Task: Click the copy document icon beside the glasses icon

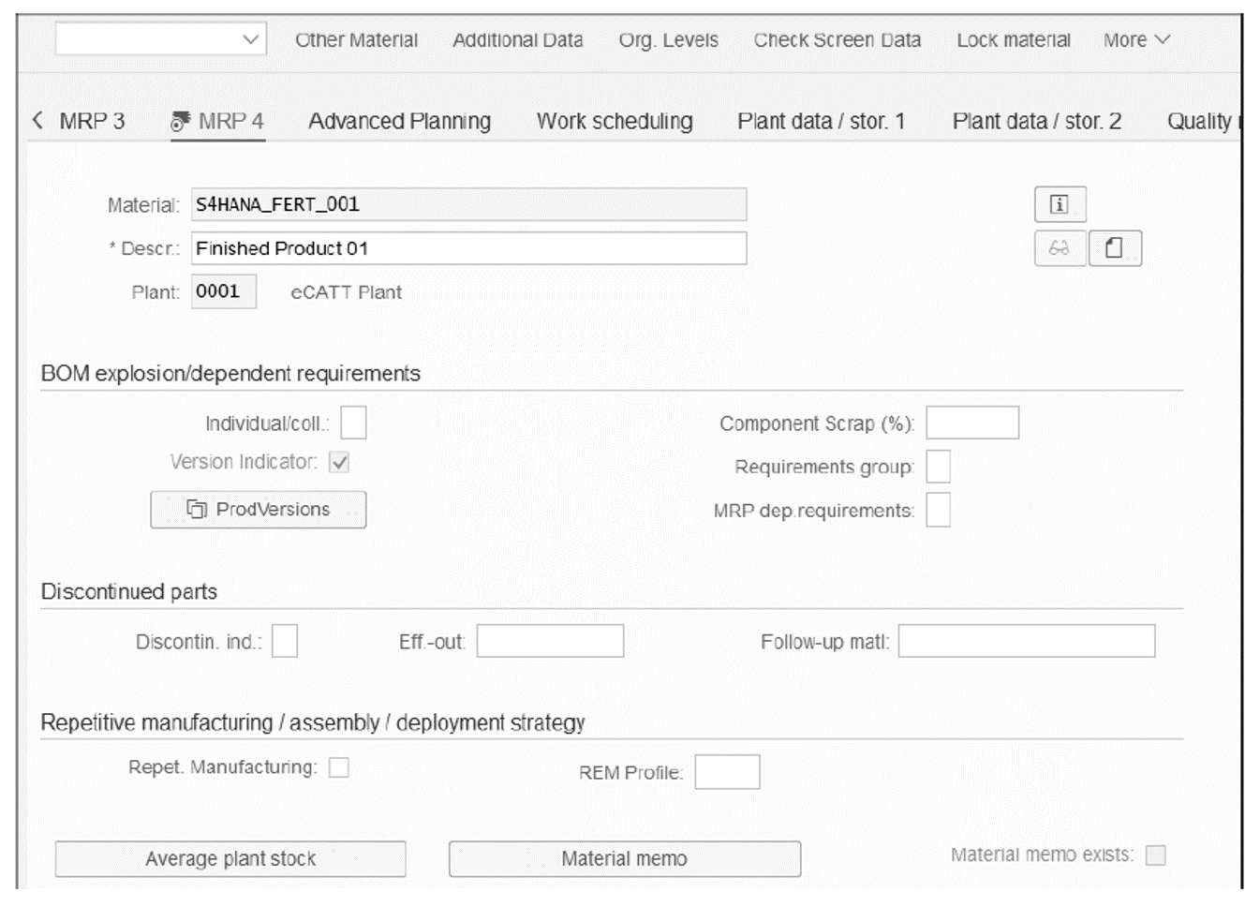Action: (x=1115, y=247)
